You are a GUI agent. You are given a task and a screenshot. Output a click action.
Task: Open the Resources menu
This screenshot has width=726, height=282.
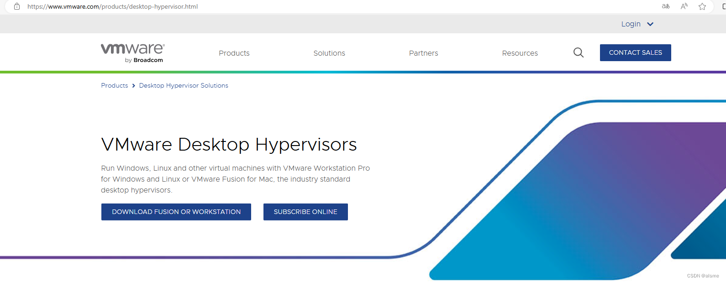point(520,53)
